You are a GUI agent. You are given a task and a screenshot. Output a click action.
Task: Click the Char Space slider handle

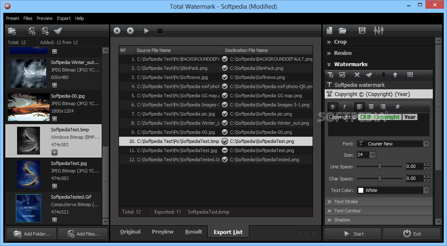pos(380,179)
